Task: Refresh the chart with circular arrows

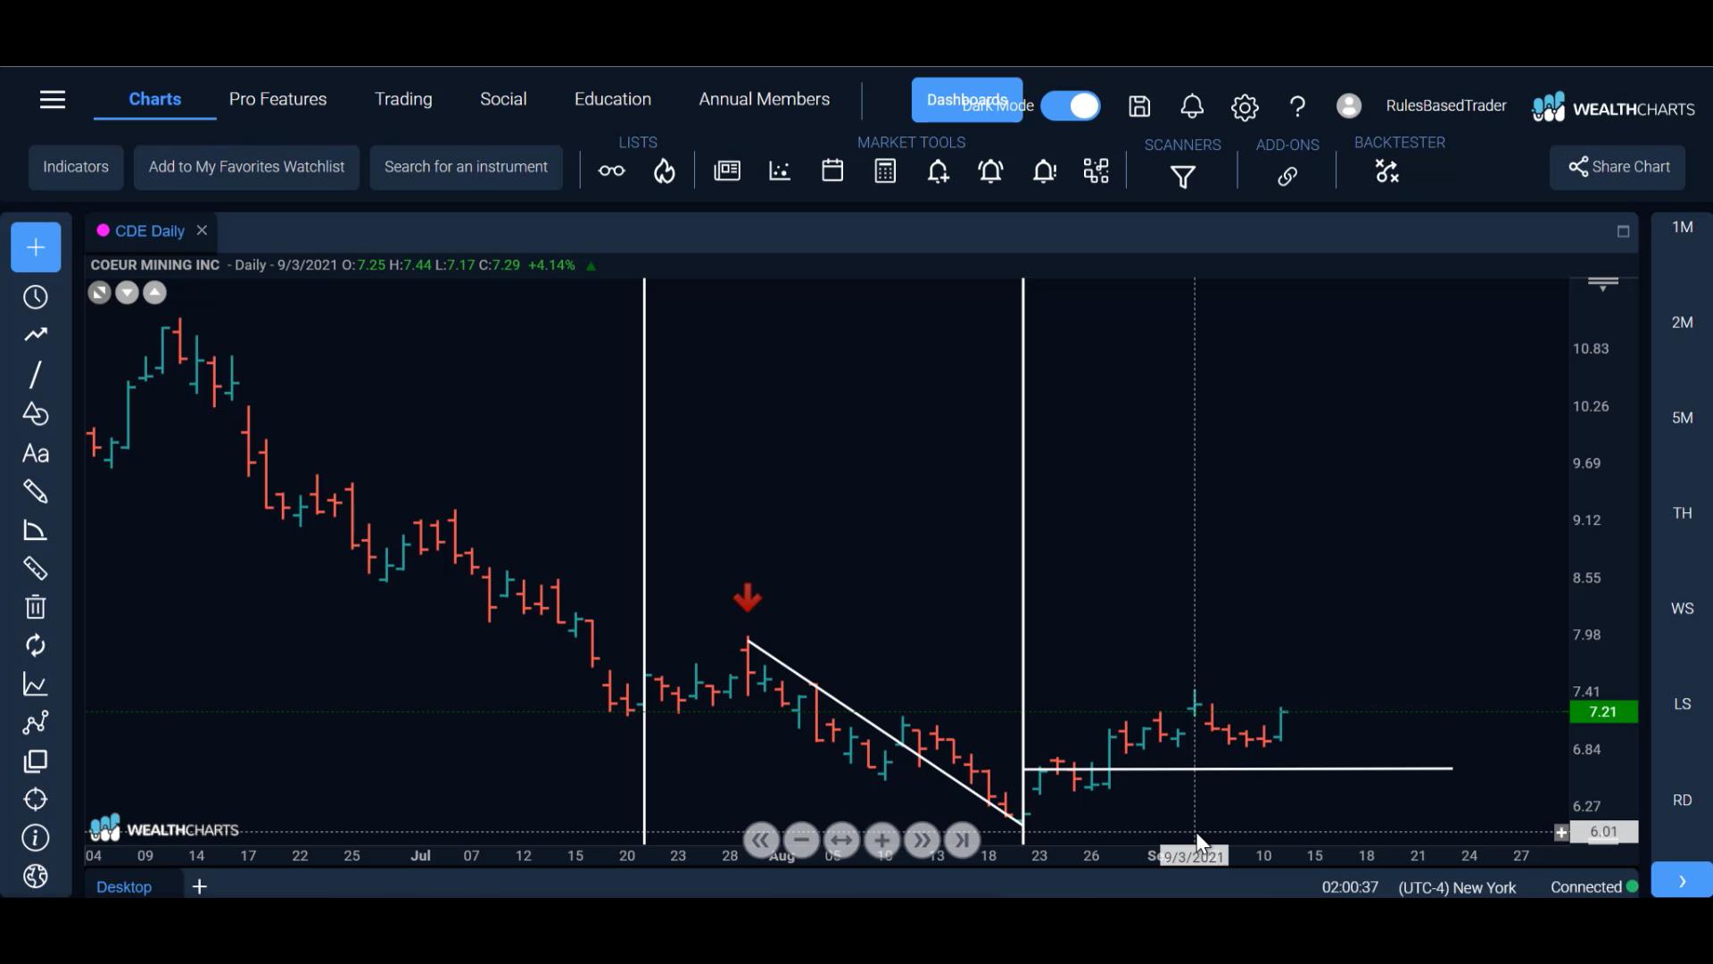Action: (x=36, y=645)
